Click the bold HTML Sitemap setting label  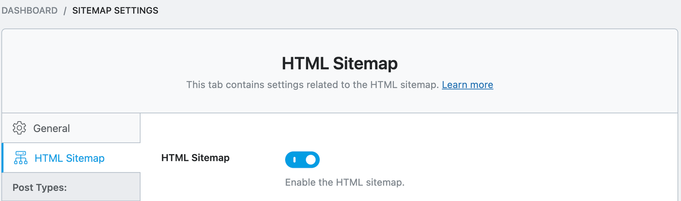[x=195, y=158]
